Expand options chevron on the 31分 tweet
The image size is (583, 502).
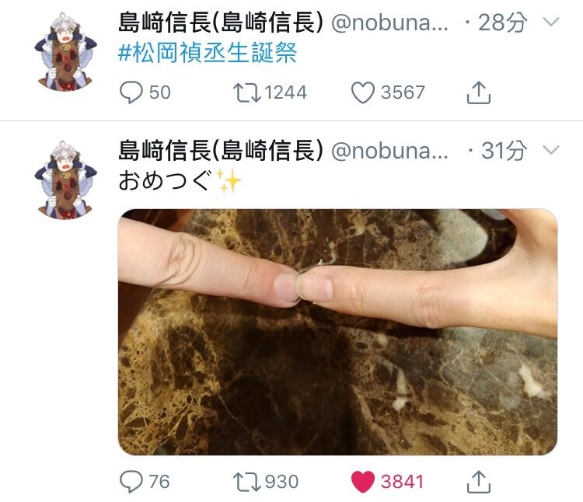pyautogui.click(x=551, y=150)
